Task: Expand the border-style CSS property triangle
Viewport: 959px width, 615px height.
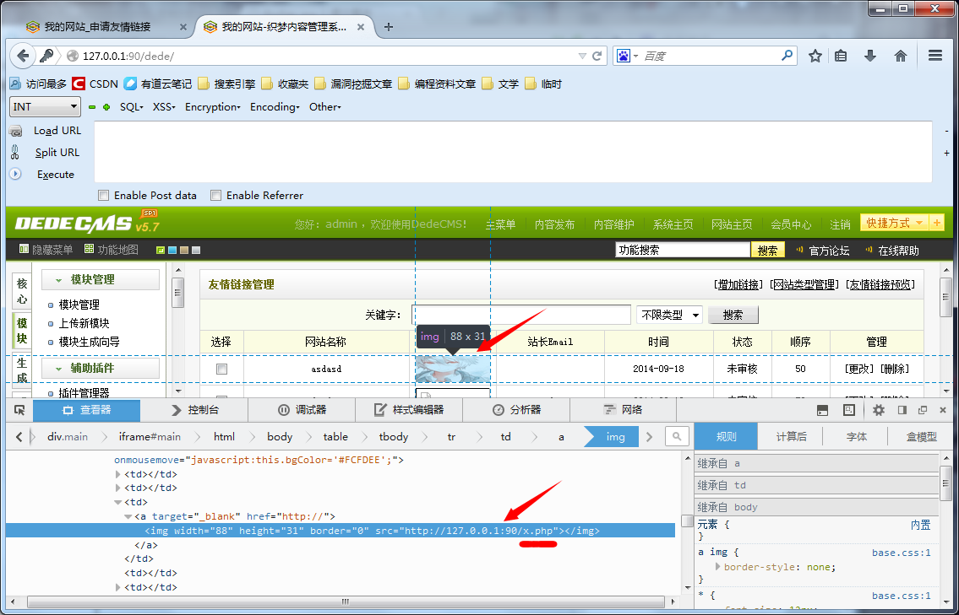Action: [x=717, y=567]
